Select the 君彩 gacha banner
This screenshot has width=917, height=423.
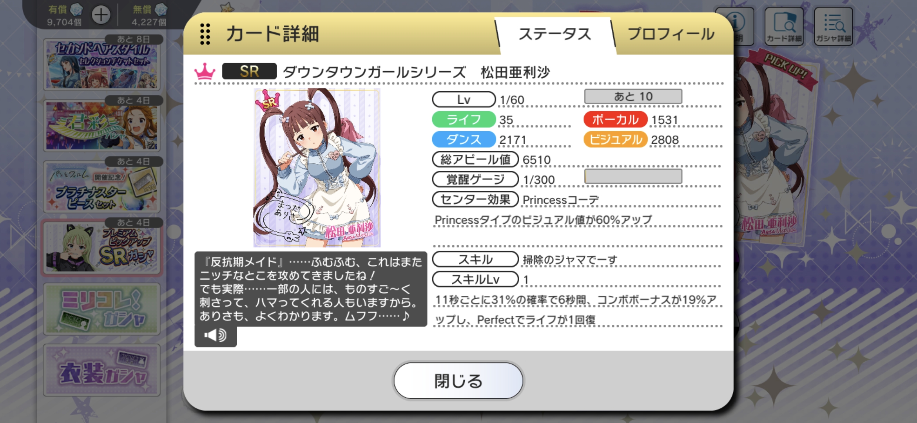[x=101, y=125]
